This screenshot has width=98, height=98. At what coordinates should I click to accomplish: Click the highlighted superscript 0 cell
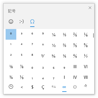[11, 34]
